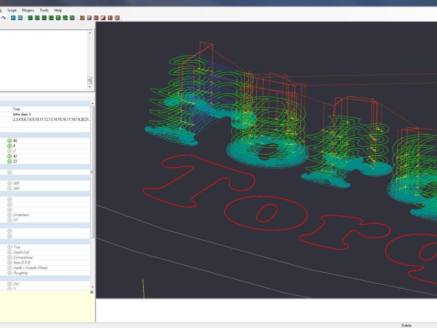
Task: Select the 'XY' property value
Action: click(16, 220)
